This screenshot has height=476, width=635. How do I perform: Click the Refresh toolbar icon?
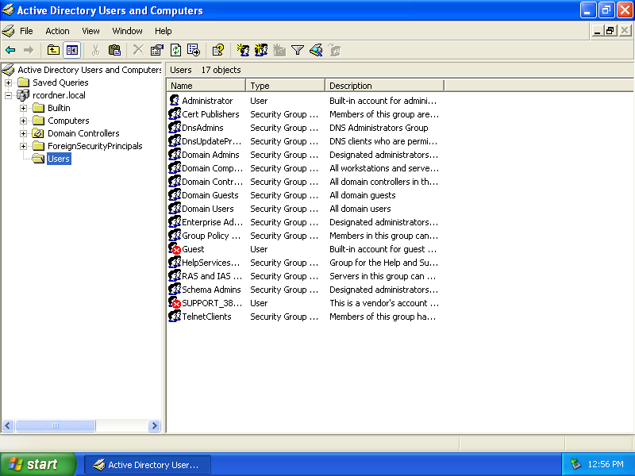pyautogui.click(x=175, y=50)
